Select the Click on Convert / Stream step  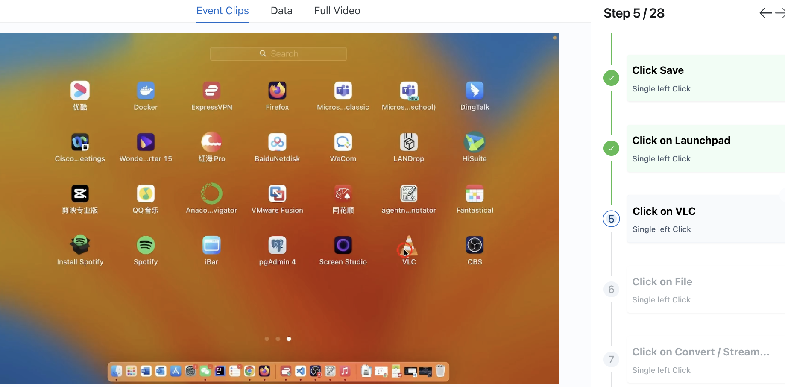(706, 360)
